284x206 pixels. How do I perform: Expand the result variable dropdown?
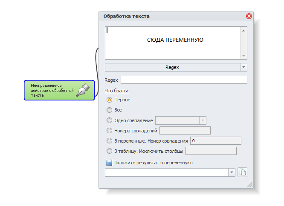coord(232,172)
